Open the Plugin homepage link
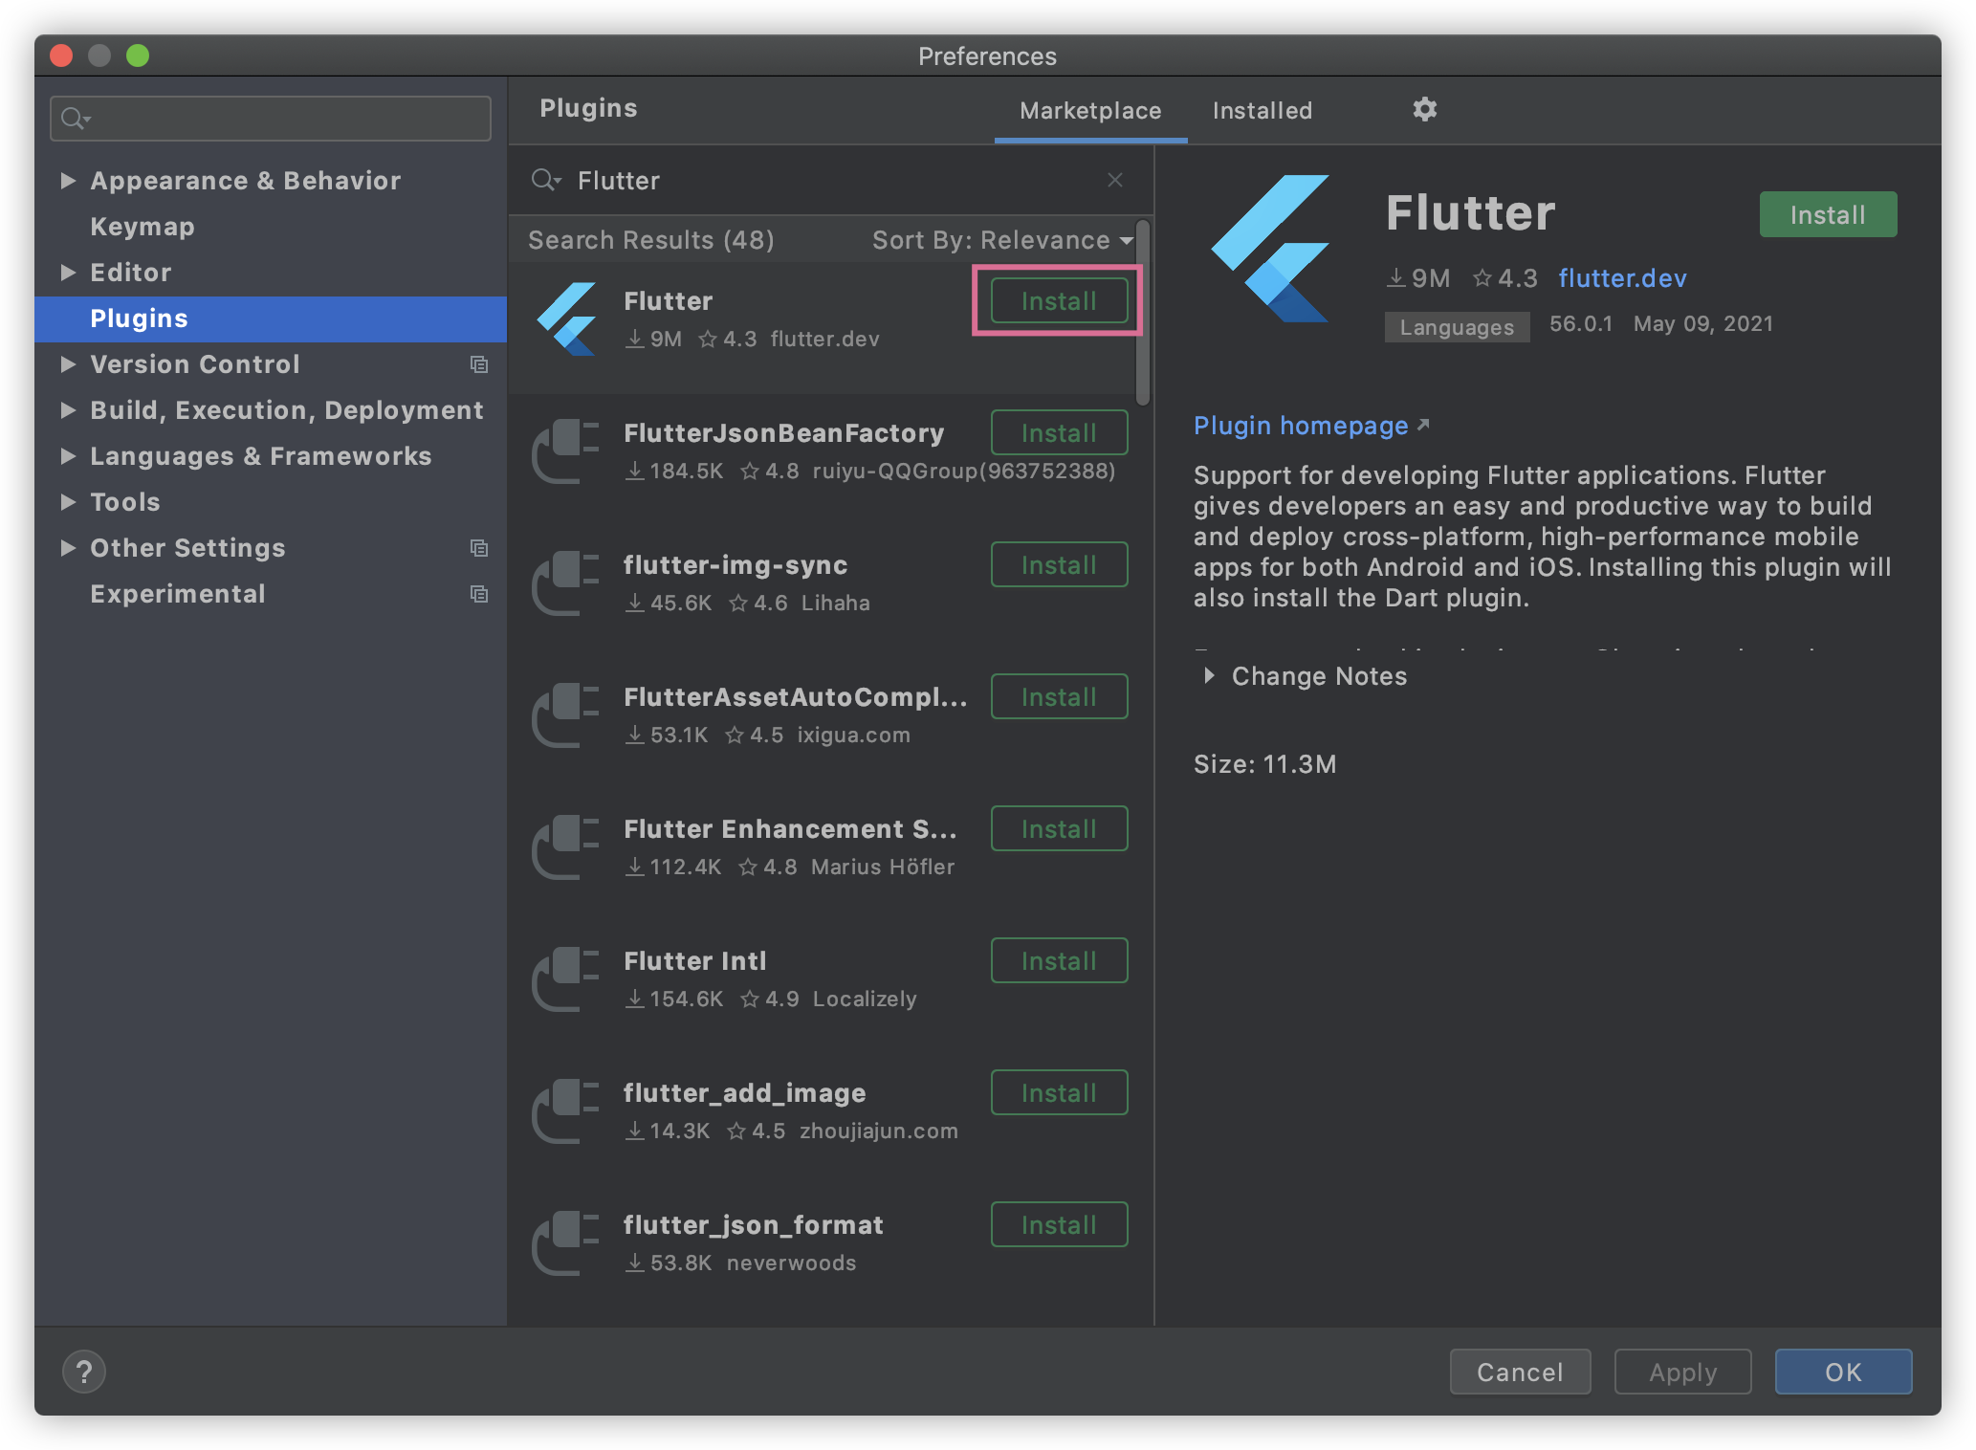The image size is (1976, 1450). pos(1301,426)
